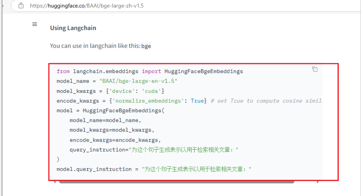Screen dimensions: 361x196
Task: Click the indented "query_instruction=" argument line
Action: pos(154,150)
